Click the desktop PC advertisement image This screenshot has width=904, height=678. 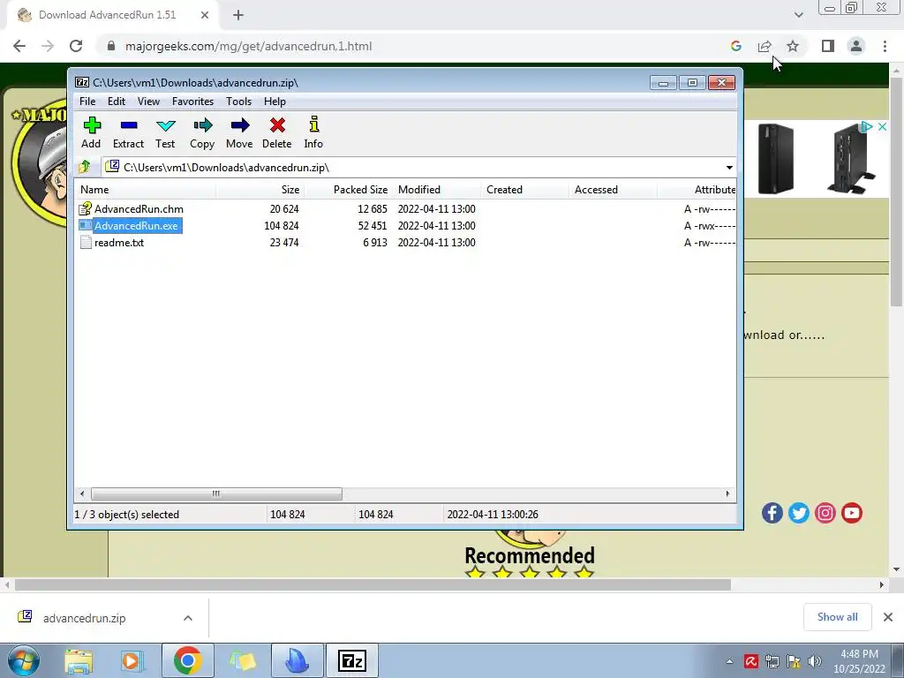pos(816,159)
